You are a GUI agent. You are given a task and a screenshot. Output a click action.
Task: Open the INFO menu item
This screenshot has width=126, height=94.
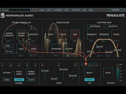pyautogui.click(x=67, y=10)
